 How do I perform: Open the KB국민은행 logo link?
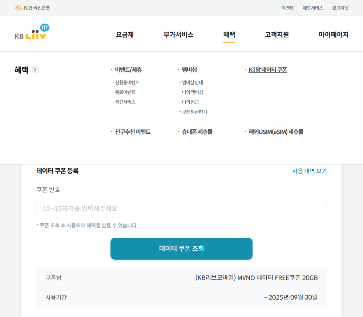(x=32, y=8)
